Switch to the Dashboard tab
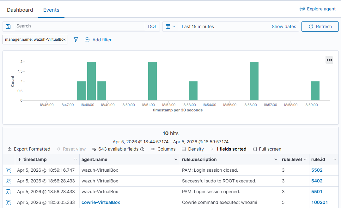This screenshot has height=208, width=341. tap(20, 10)
